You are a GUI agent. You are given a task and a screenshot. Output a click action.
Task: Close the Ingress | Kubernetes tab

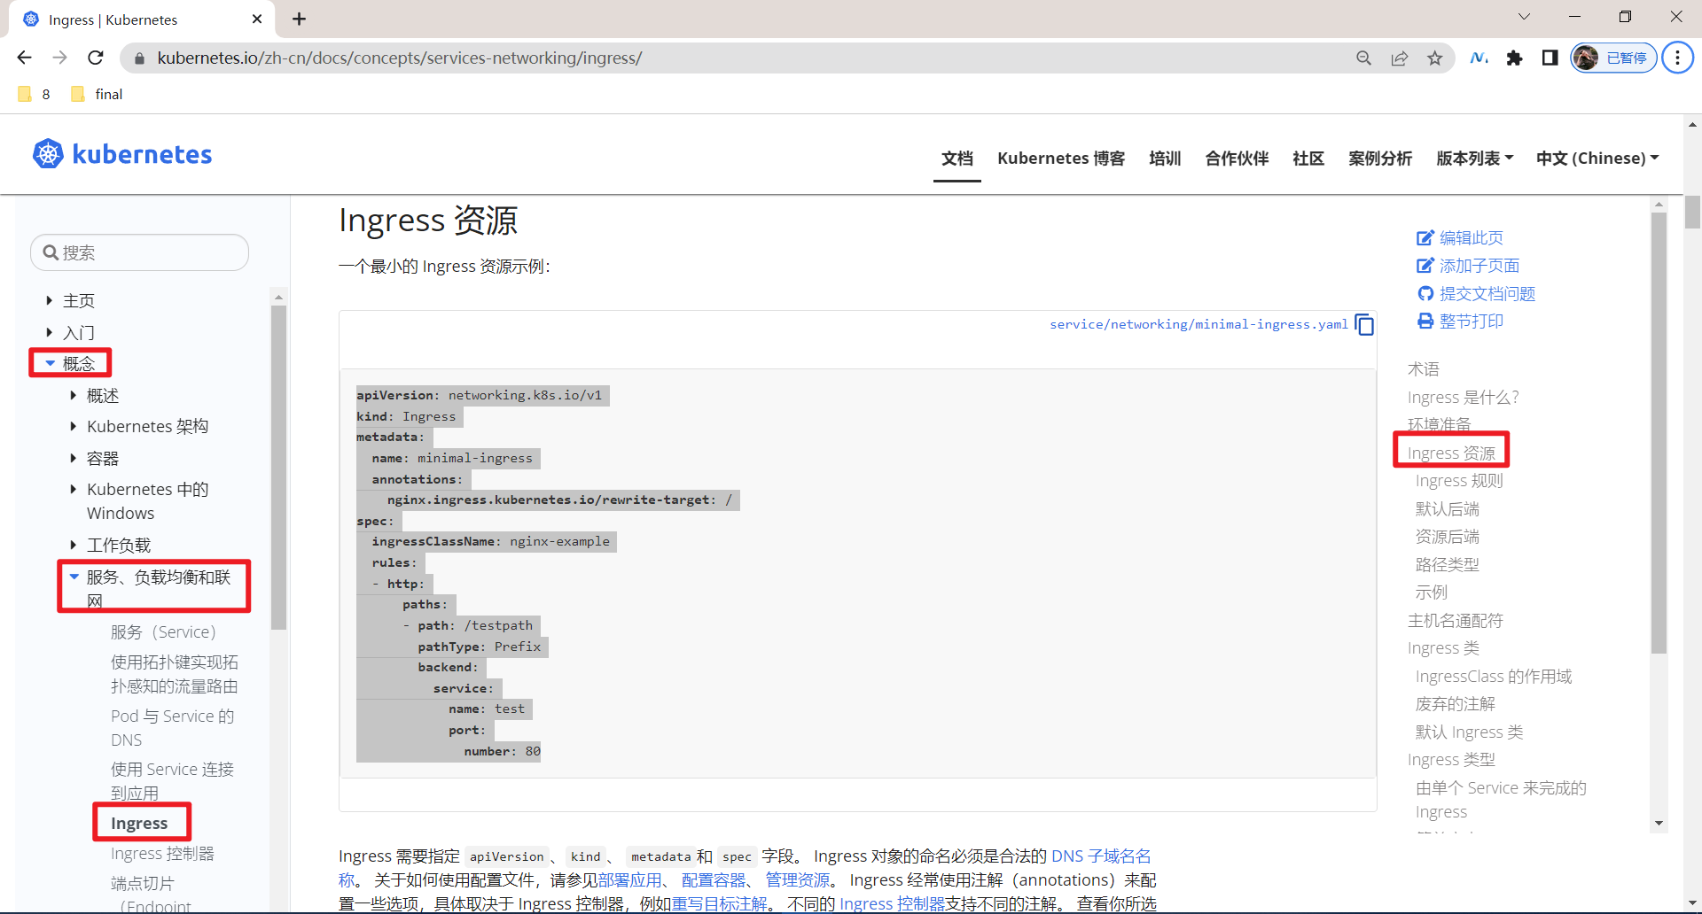point(257,19)
